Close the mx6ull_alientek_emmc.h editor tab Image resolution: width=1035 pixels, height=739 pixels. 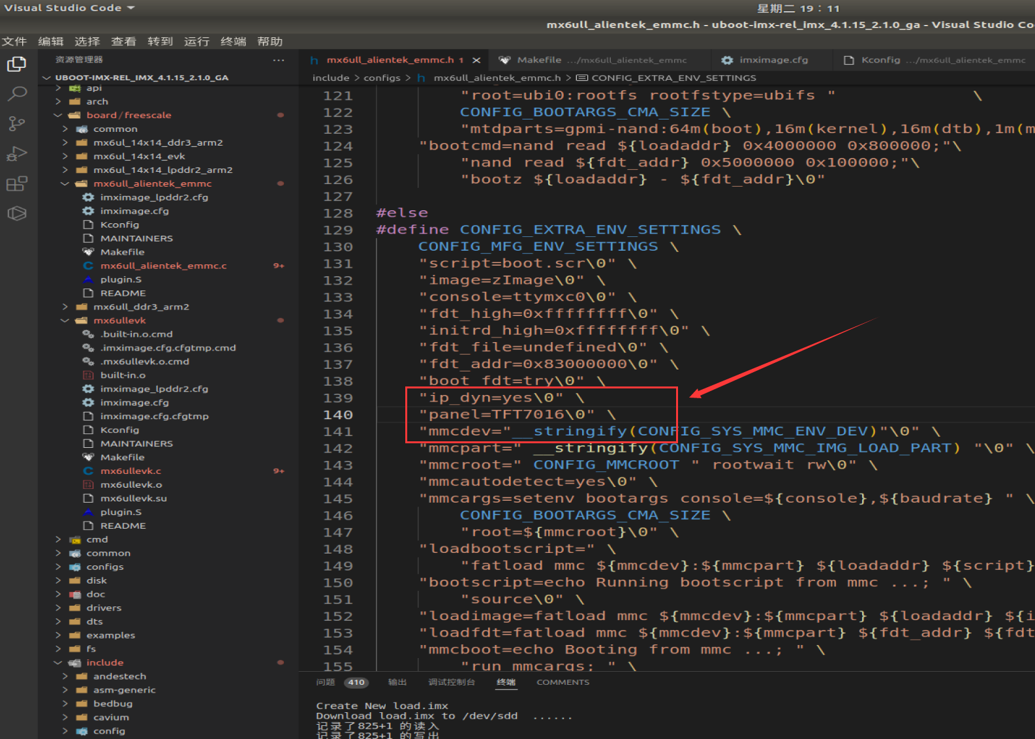(476, 60)
